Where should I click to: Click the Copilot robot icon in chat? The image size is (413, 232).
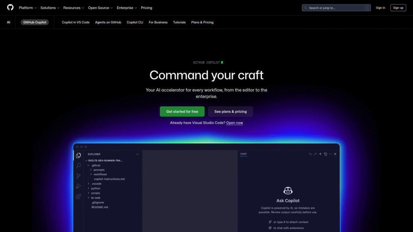pos(288,191)
